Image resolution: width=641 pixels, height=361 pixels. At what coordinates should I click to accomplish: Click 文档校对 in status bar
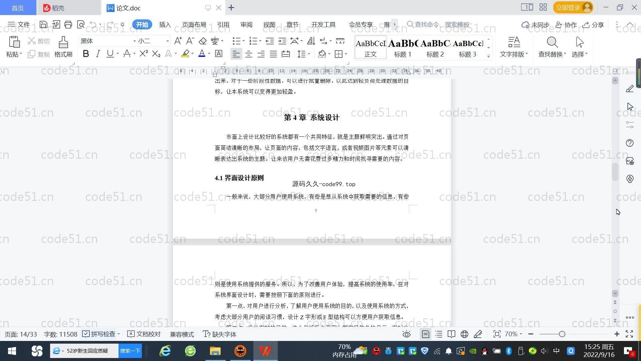coord(144,334)
